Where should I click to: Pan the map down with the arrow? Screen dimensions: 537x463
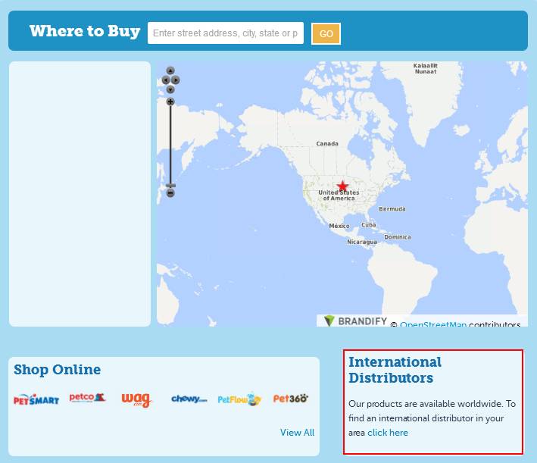170,89
